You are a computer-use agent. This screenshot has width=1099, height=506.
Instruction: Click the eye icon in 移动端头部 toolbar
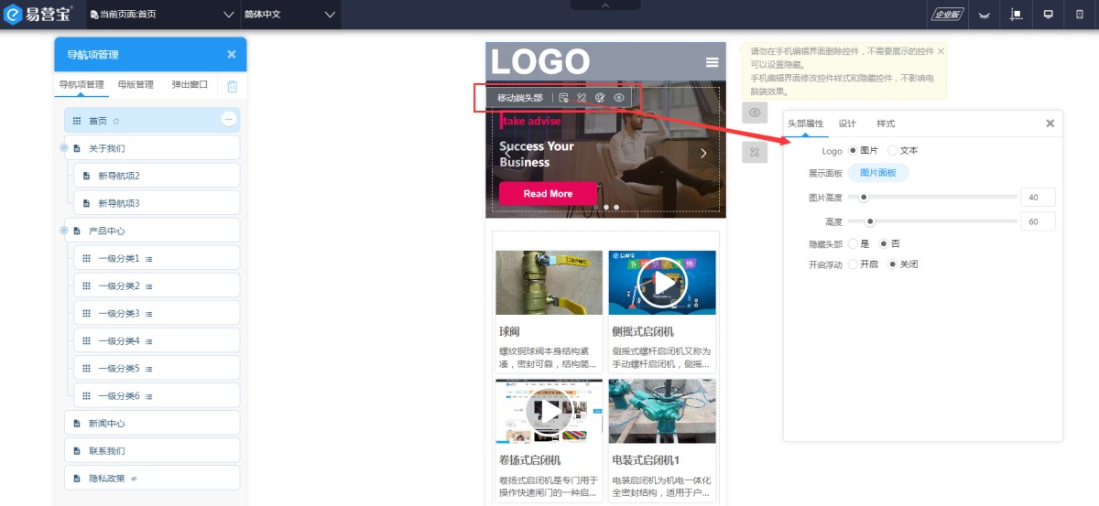coord(619,98)
